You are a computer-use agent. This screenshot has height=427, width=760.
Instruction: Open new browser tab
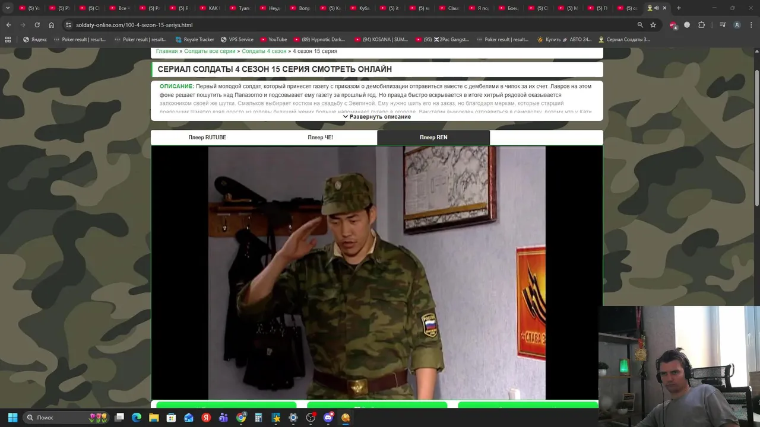pyautogui.click(x=679, y=8)
